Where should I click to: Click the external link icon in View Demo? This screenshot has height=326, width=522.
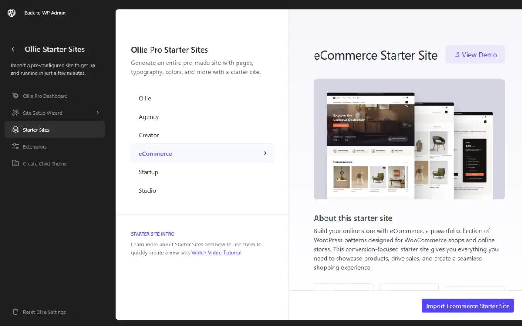point(456,54)
